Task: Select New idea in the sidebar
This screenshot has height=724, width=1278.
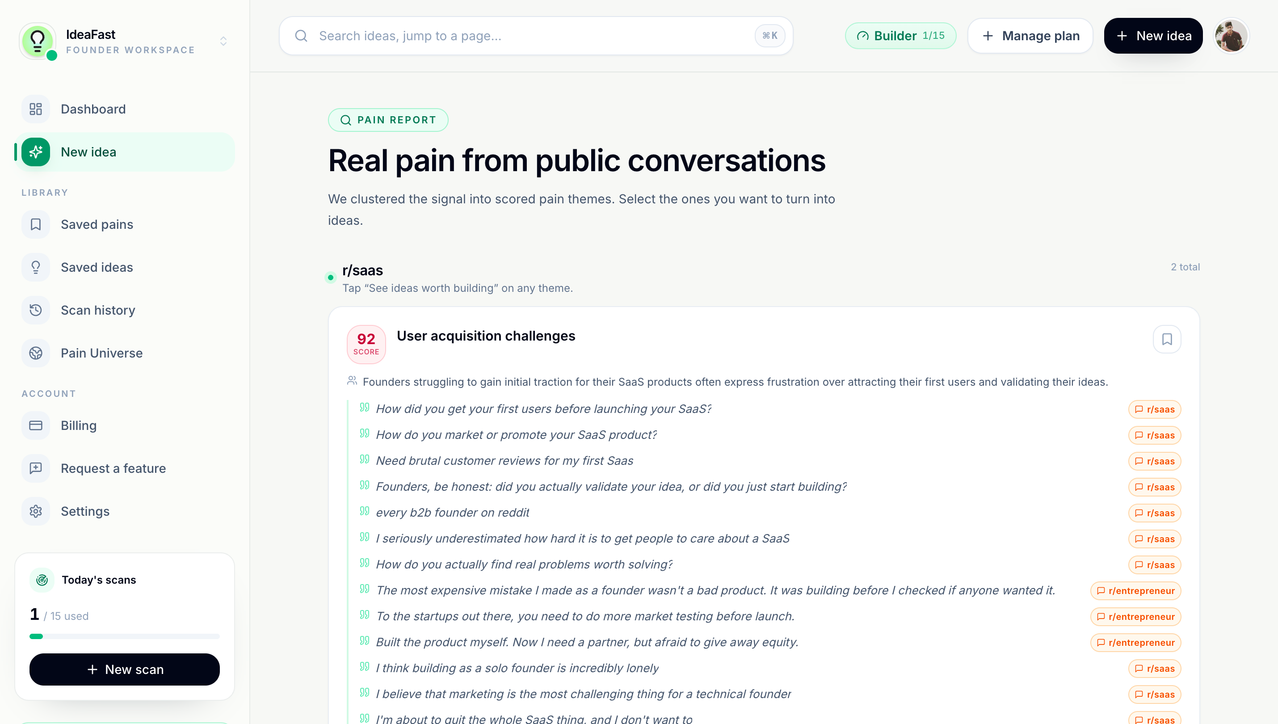Action: coord(125,152)
